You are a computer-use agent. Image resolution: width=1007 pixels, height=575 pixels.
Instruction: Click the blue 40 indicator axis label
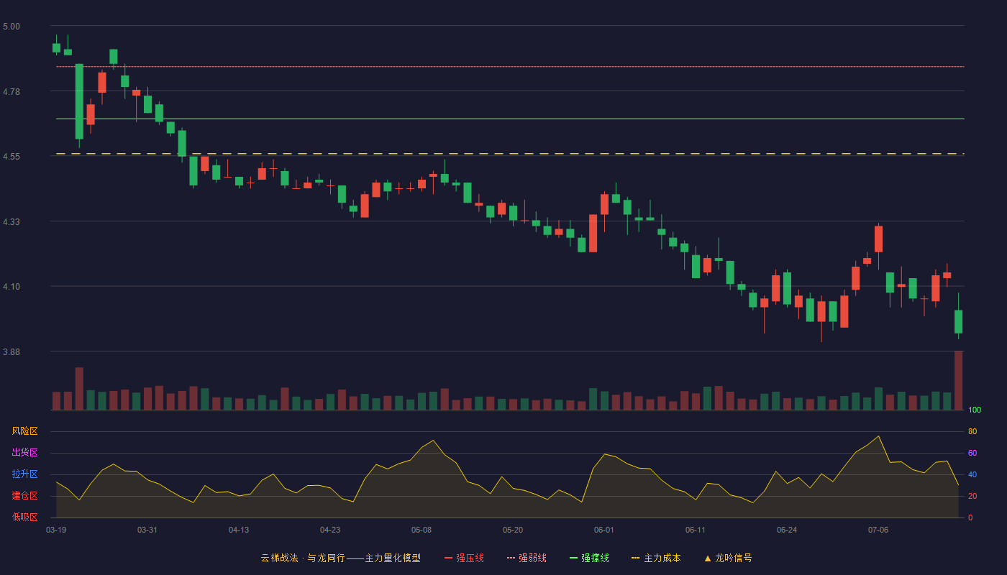(x=972, y=474)
